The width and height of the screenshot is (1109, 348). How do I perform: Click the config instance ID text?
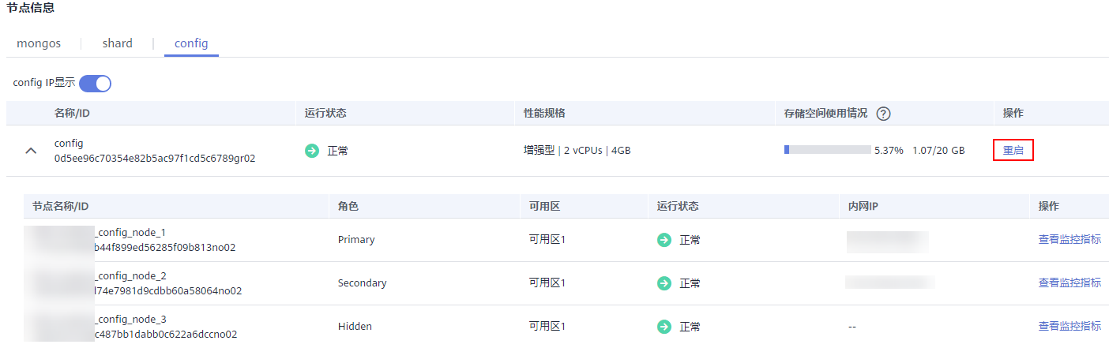[155, 158]
